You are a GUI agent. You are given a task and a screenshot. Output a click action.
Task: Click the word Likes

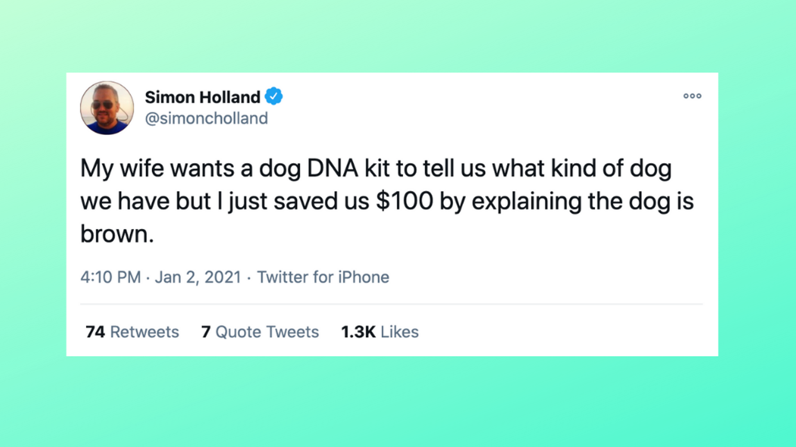399,332
